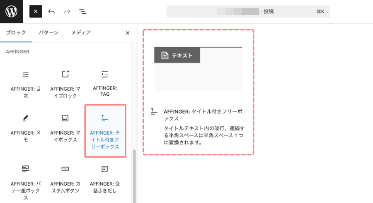Undo the last change
This screenshot has height=203, width=373.
point(51,12)
